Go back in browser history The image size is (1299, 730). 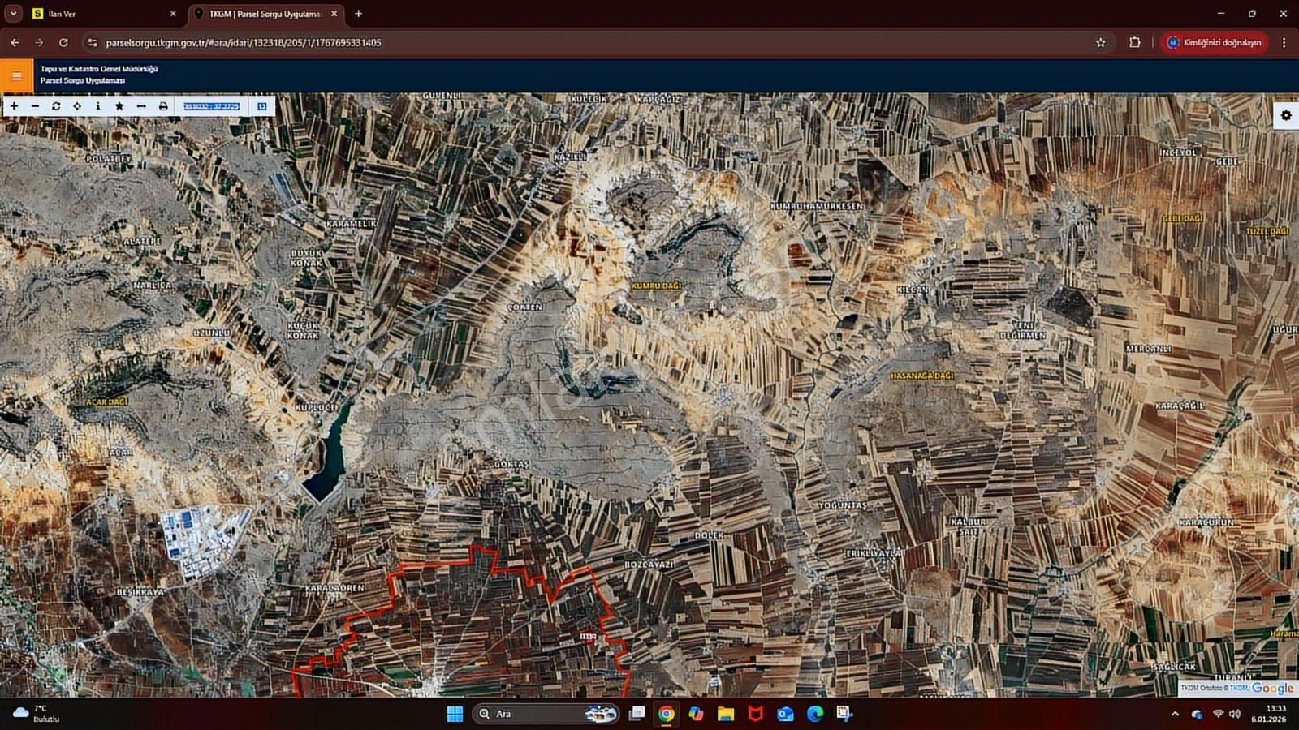point(15,42)
